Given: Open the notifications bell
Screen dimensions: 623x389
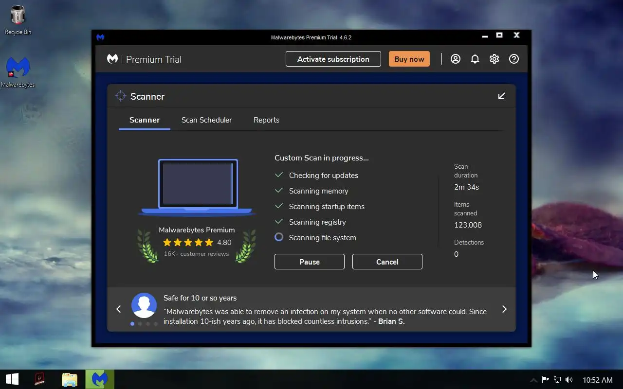Looking at the screenshot, I should click(475, 59).
